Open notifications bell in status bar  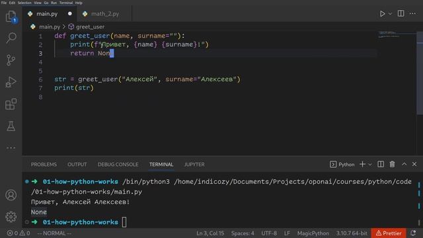coord(413,233)
